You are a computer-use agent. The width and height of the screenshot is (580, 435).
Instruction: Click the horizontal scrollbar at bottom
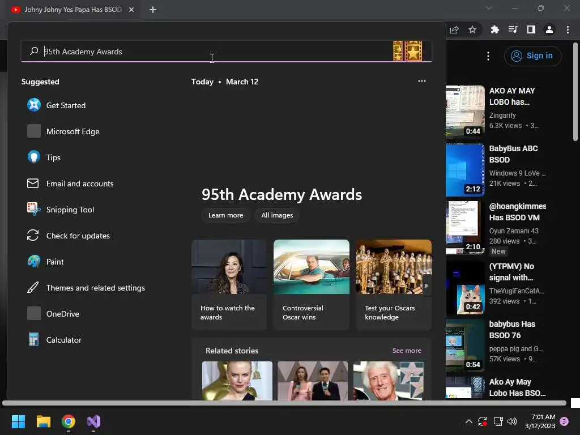click(284, 403)
